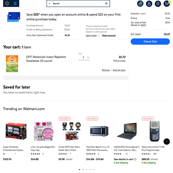The height and width of the screenshot is (173, 173).
Task: Open the Learn more link
Action: click(x=91, y=36)
